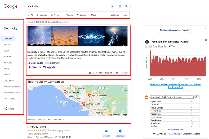Set trend range to 3mo

(x=155, y=46)
